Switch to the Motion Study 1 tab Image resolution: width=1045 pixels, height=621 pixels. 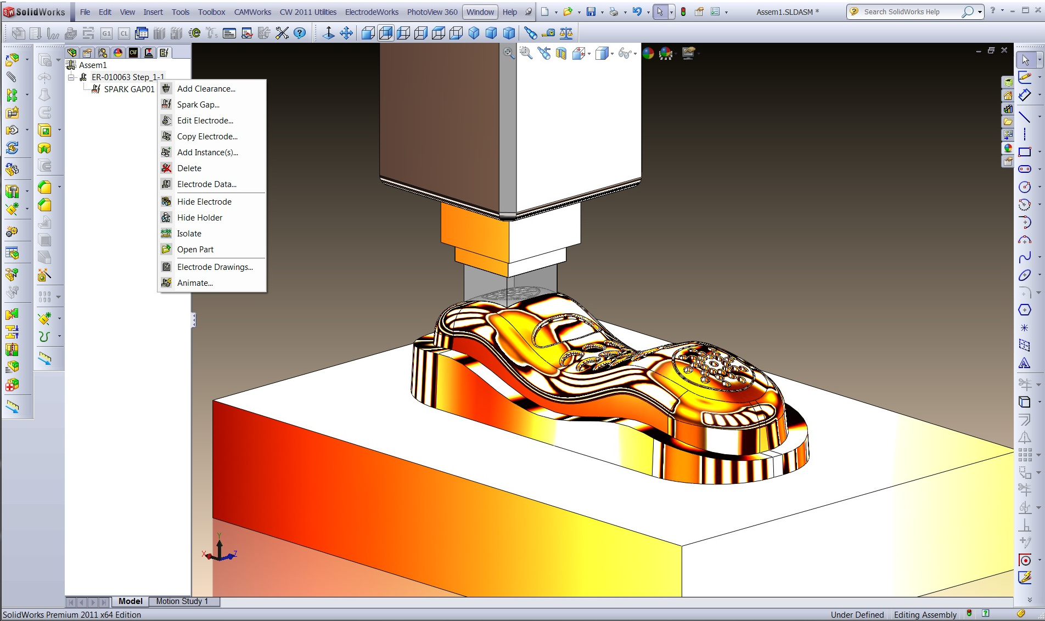coord(182,601)
